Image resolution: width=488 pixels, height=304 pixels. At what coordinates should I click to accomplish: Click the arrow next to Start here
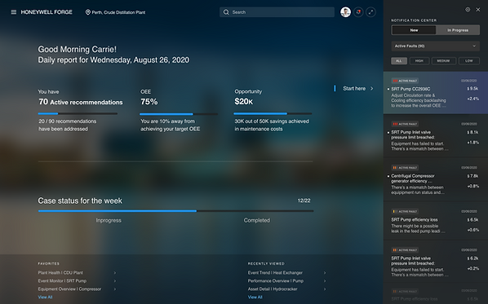(372, 89)
